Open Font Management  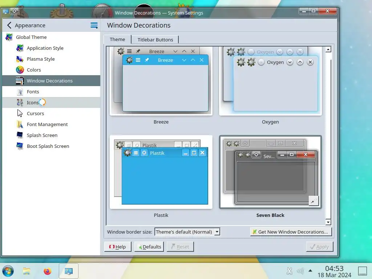point(51,124)
